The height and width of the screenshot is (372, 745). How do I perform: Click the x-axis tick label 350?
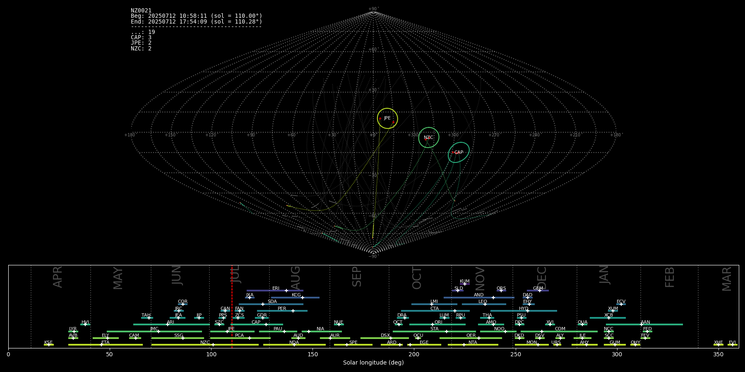[719, 354]
